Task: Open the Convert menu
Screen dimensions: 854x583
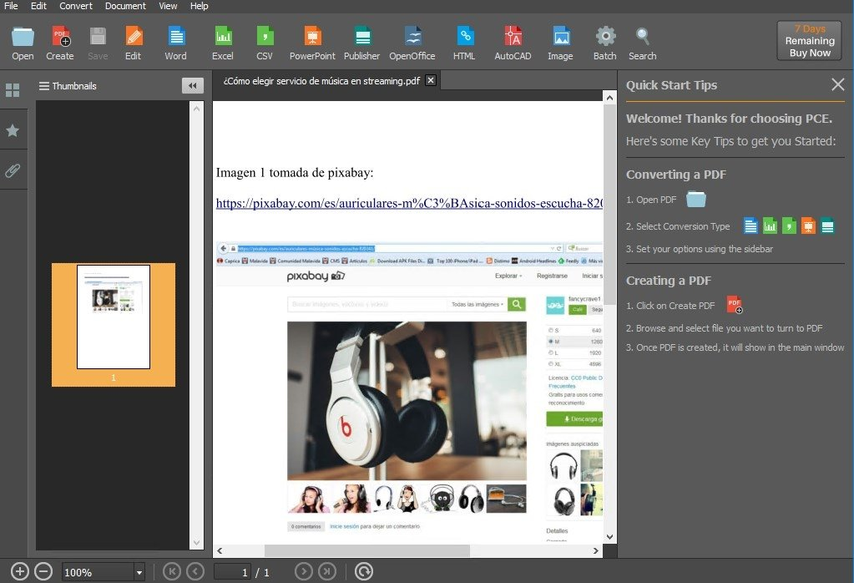Action: pyautogui.click(x=76, y=6)
